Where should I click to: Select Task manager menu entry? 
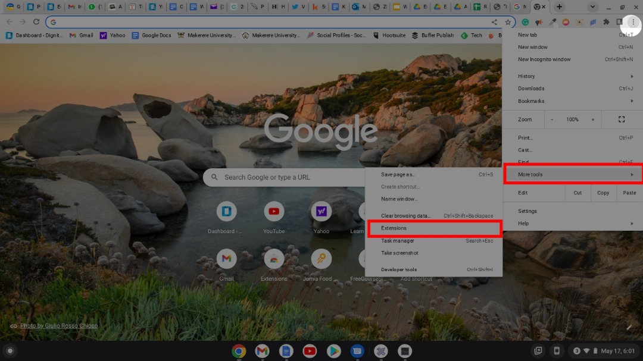click(x=434, y=241)
